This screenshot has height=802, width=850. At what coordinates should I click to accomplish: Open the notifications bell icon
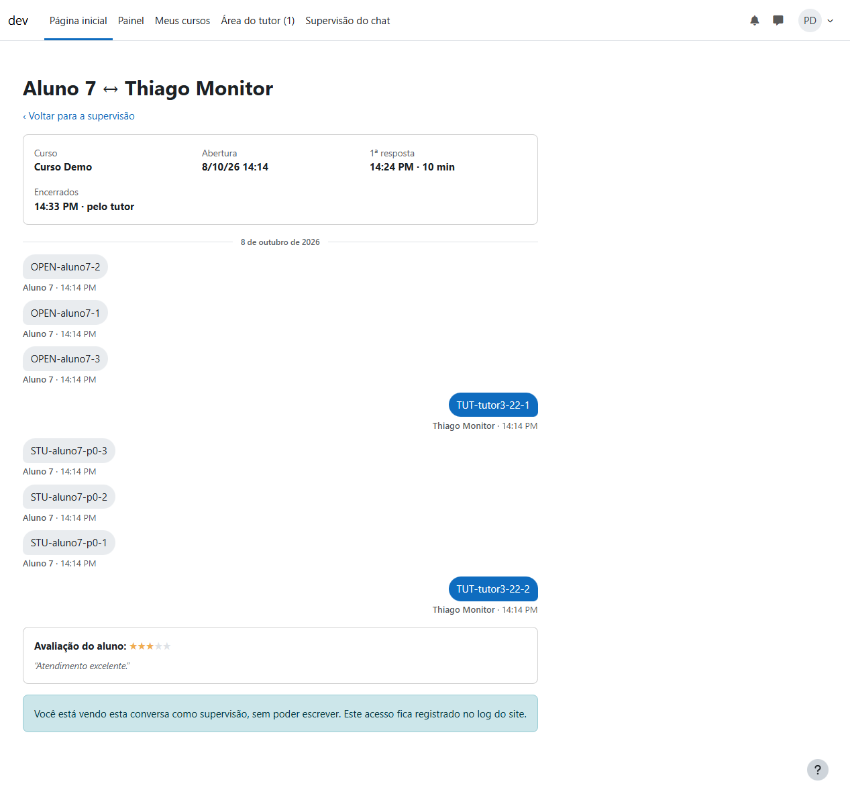click(755, 21)
